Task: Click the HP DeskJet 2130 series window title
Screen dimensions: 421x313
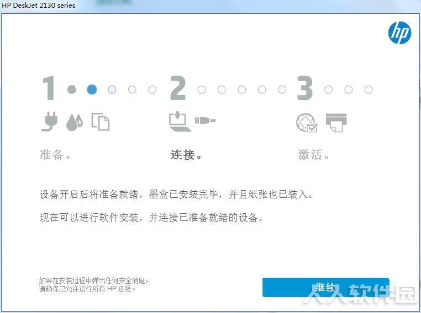Action: tap(38, 5)
